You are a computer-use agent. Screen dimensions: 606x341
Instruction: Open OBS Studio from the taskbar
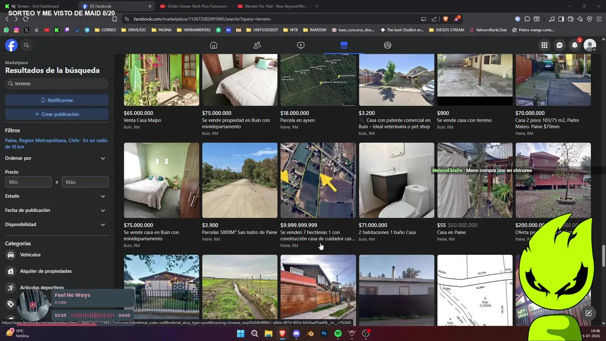[365, 333]
